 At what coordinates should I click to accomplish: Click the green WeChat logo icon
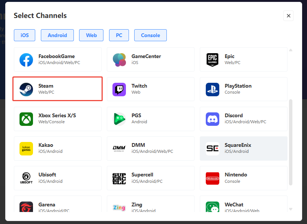click(213, 207)
